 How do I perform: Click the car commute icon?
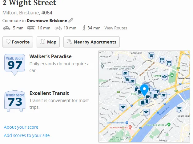point(6,28)
